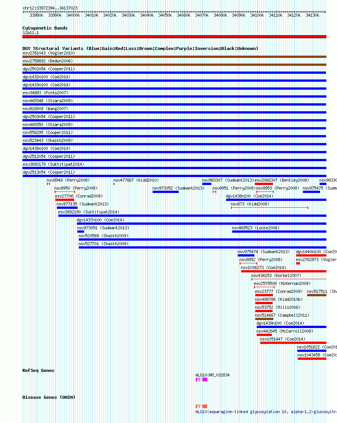This screenshot has height=423, width=337.
Task: Click the red 12p11.1 cytogenetic band
Action: click(175, 37)
